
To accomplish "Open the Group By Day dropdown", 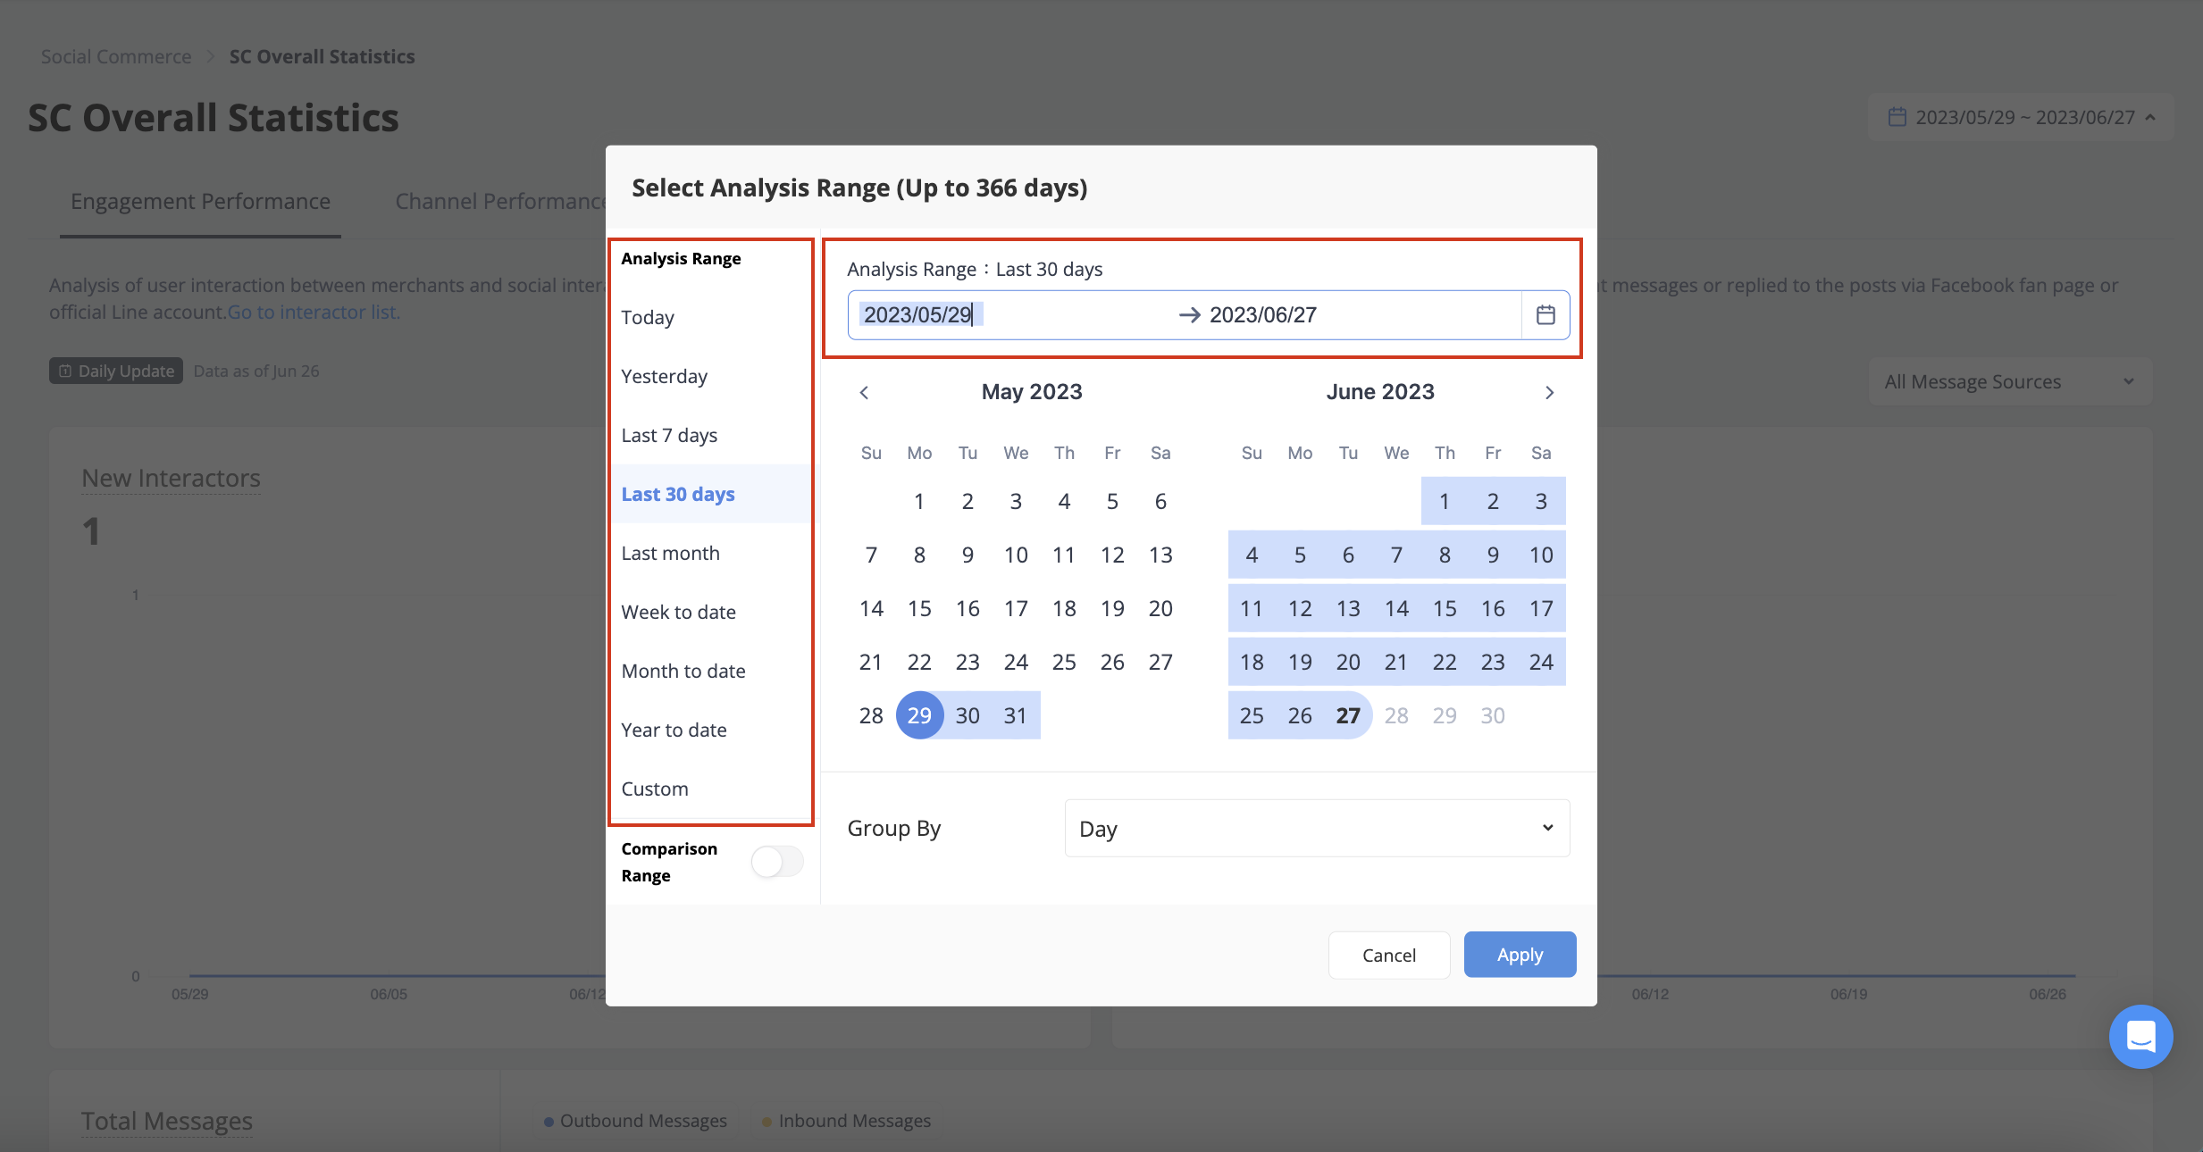I will point(1317,829).
